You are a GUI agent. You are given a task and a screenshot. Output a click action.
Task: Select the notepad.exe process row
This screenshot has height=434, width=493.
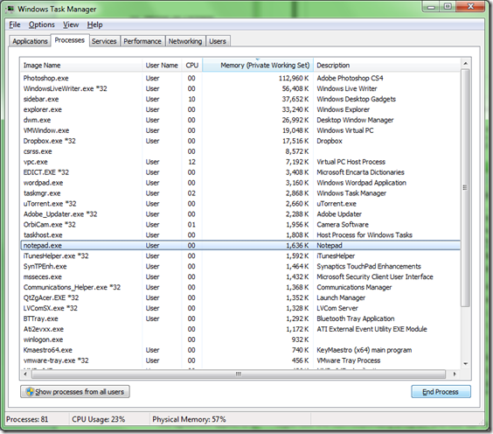pyautogui.click(x=240, y=245)
